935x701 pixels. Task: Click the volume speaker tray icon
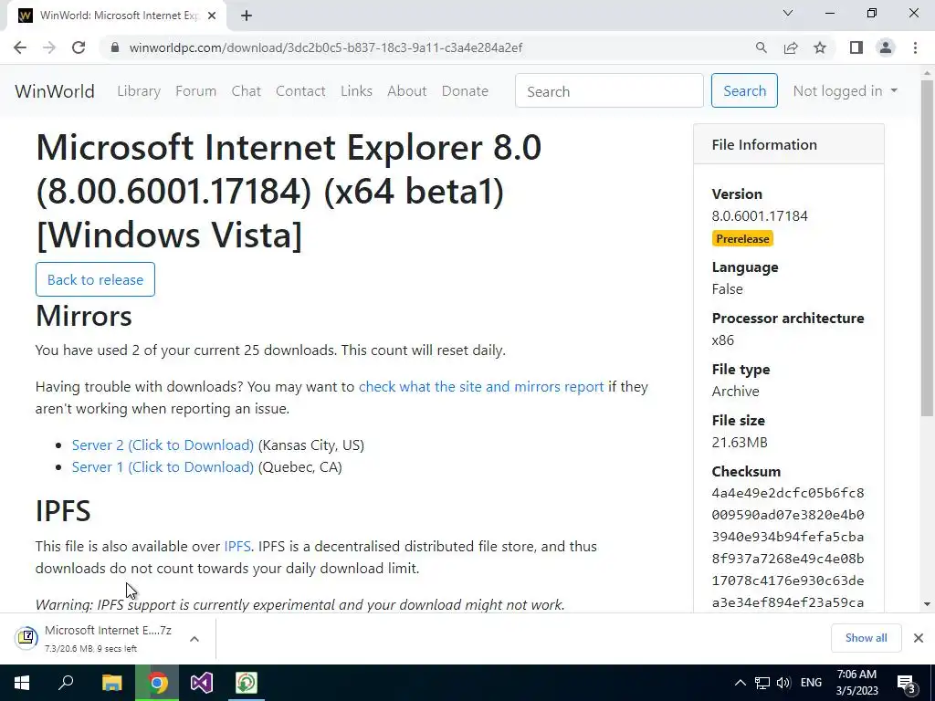783,683
